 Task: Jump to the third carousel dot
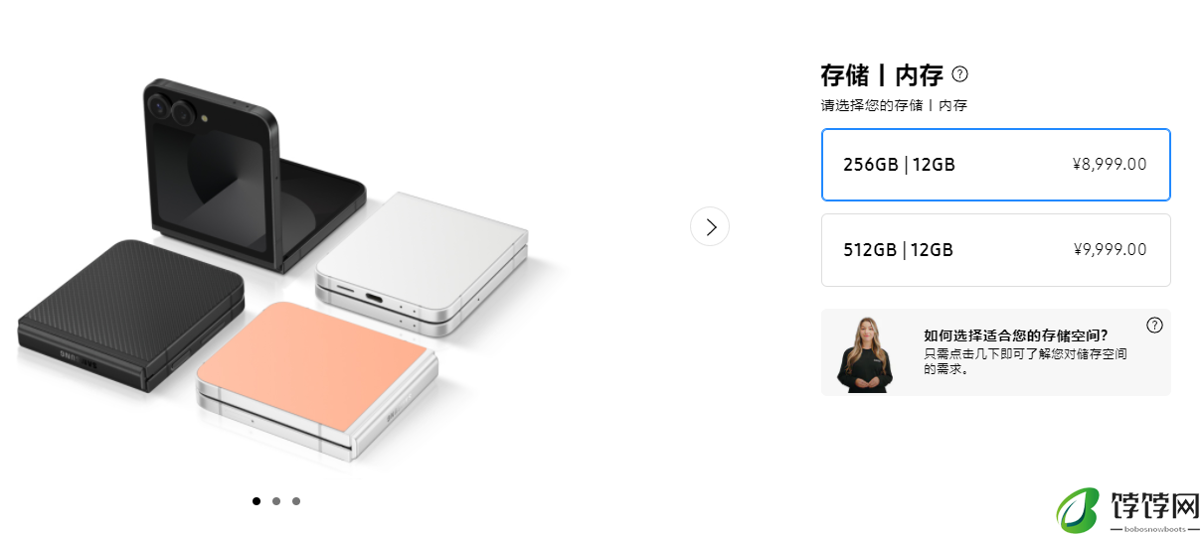point(296,501)
